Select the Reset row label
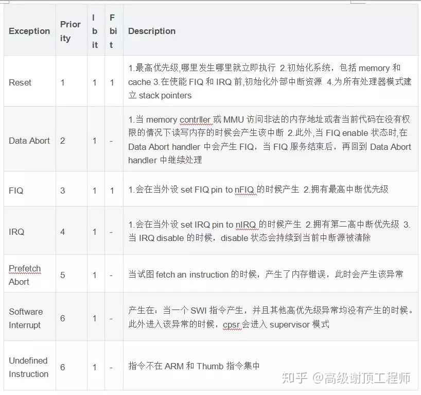Screen dimensions: 421x395 20,82
